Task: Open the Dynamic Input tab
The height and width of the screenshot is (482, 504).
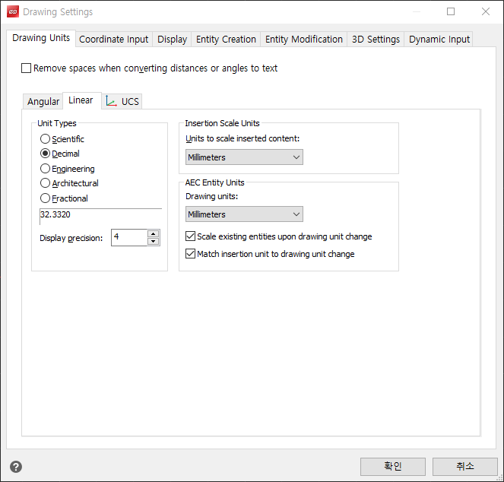Action: (x=439, y=40)
